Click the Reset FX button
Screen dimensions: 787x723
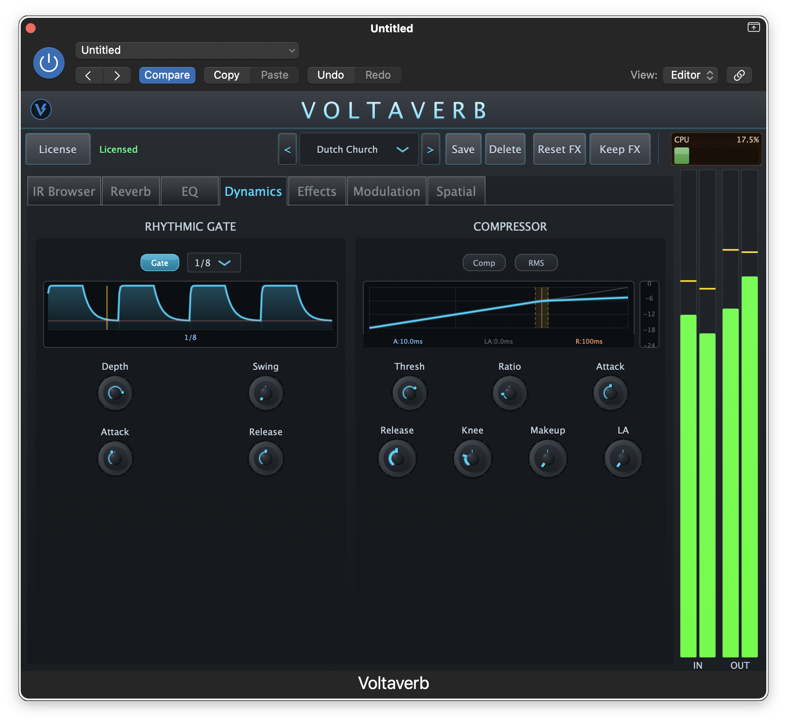click(x=559, y=149)
